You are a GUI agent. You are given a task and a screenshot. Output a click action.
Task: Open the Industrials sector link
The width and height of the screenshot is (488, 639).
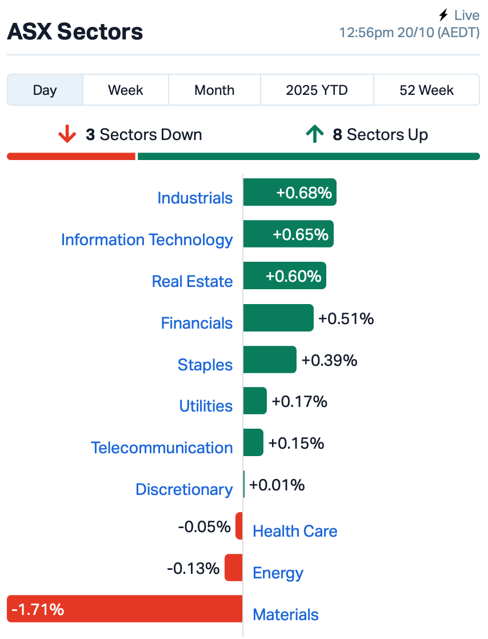tap(195, 198)
